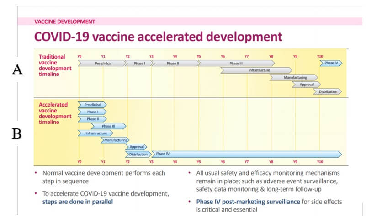Click the Y5 marker at the top axis

(x=199, y=56)
